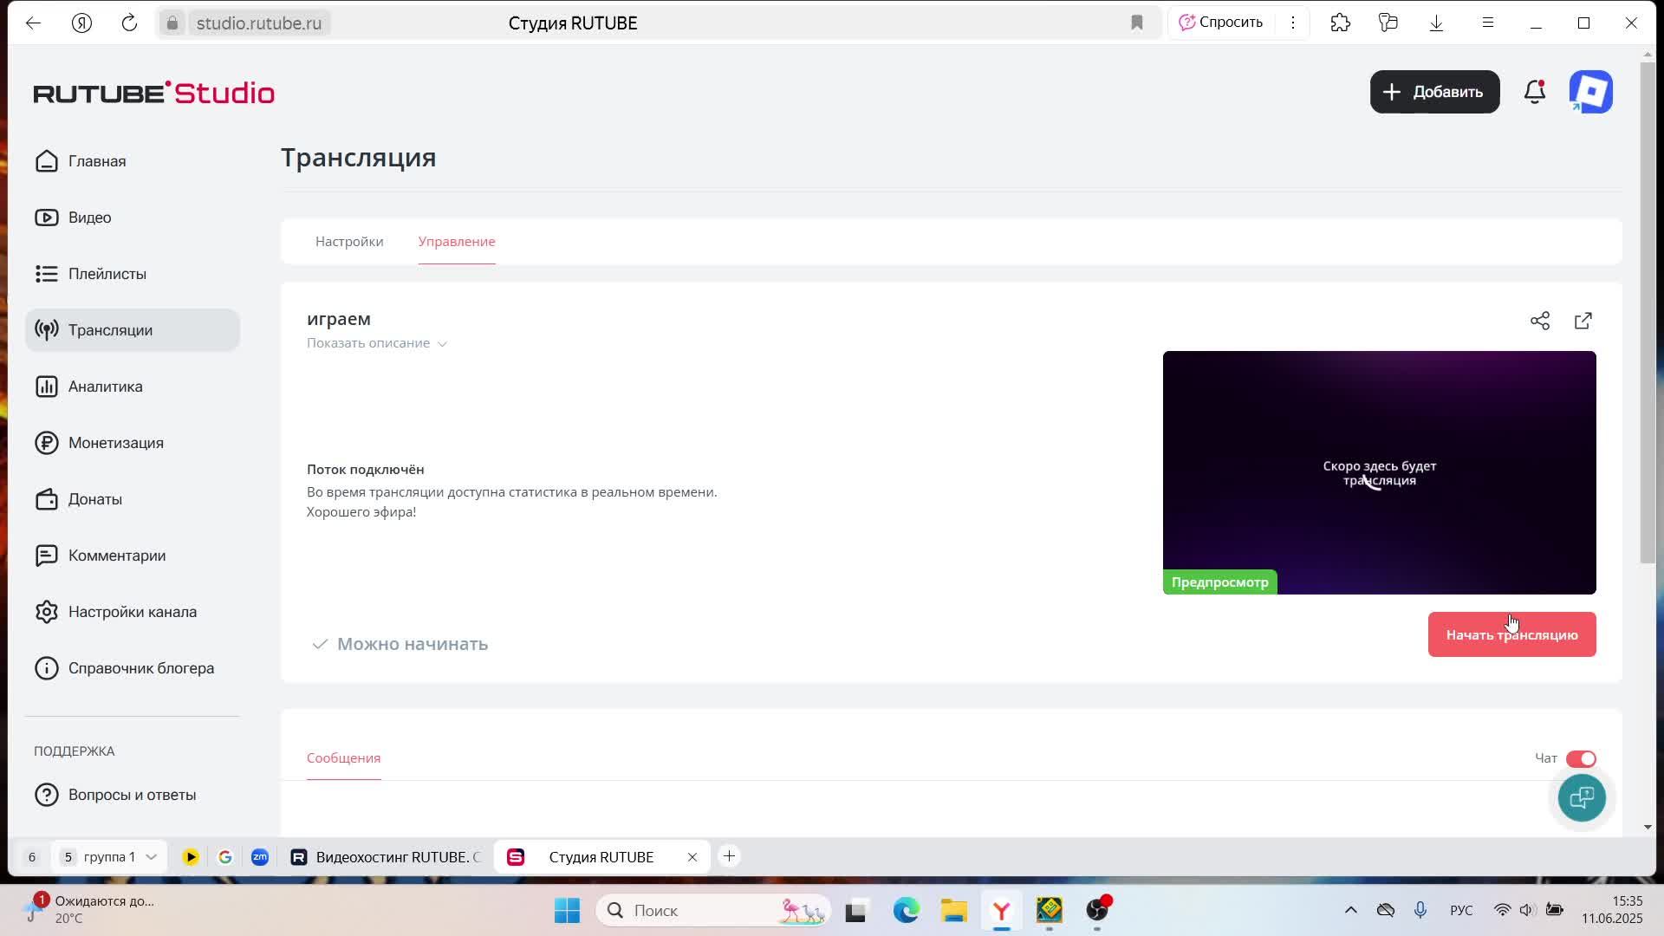Click the Windows Start button
The image size is (1664, 936).
click(x=567, y=910)
